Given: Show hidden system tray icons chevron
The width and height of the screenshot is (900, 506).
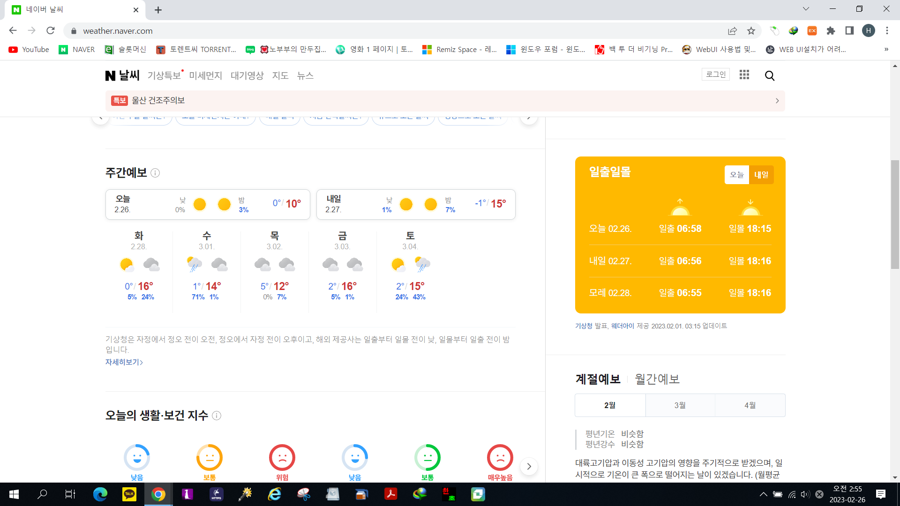Looking at the screenshot, I should (x=764, y=494).
